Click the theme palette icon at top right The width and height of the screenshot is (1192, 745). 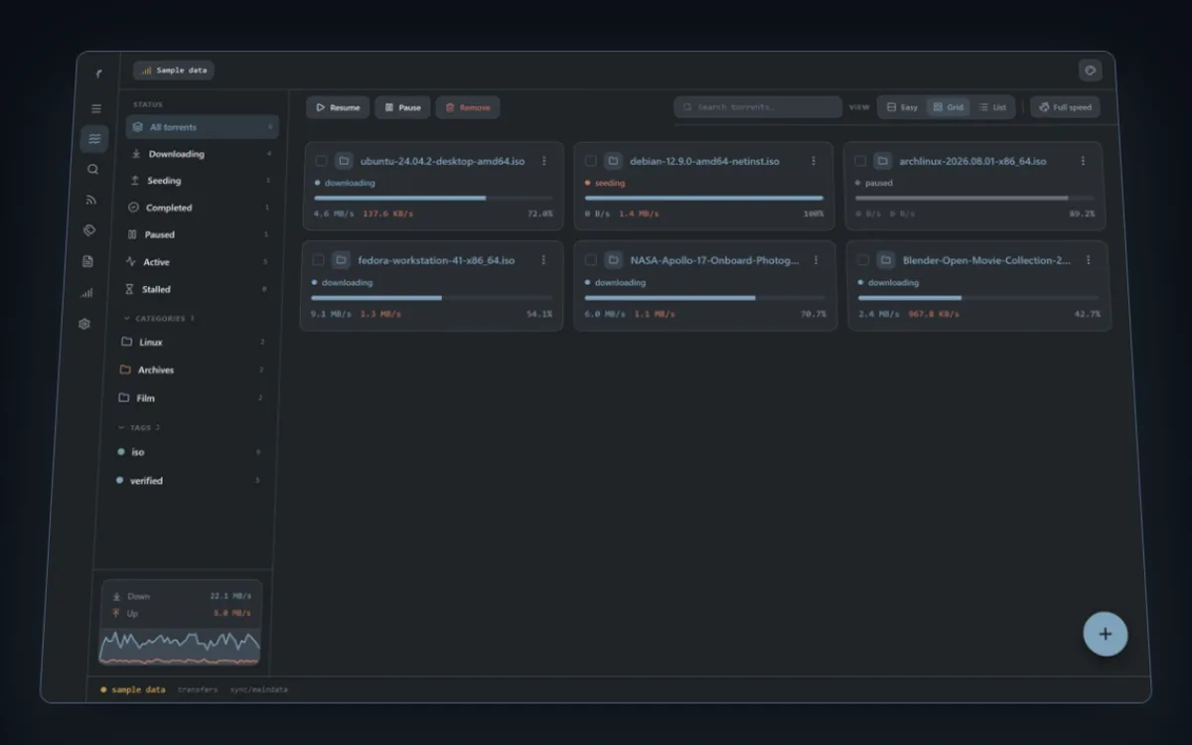(x=1090, y=71)
